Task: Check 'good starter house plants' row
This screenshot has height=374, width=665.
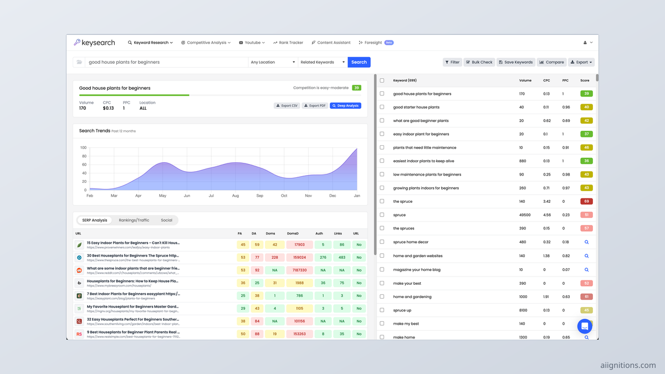Action: click(x=382, y=107)
